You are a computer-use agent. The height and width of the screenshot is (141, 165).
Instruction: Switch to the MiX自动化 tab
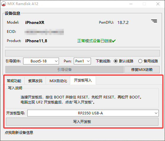click(x=58, y=81)
